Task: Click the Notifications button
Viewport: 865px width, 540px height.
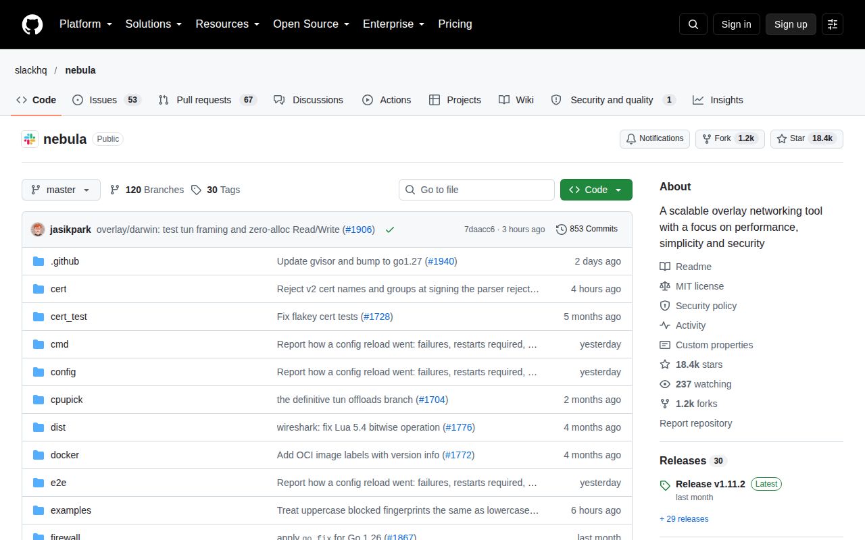Action: click(x=655, y=138)
